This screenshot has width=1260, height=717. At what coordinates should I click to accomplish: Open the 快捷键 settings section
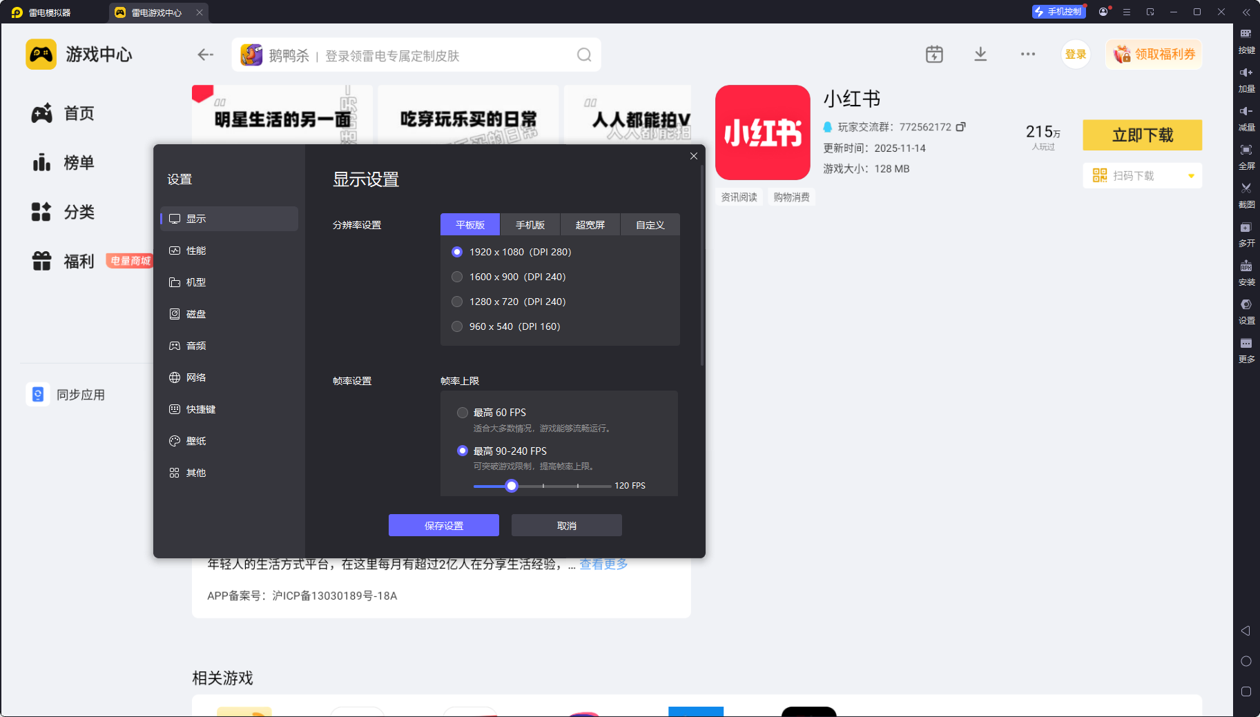click(229, 409)
